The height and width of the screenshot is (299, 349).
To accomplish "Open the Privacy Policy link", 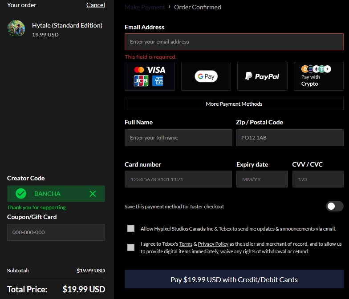I will click(213, 244).
